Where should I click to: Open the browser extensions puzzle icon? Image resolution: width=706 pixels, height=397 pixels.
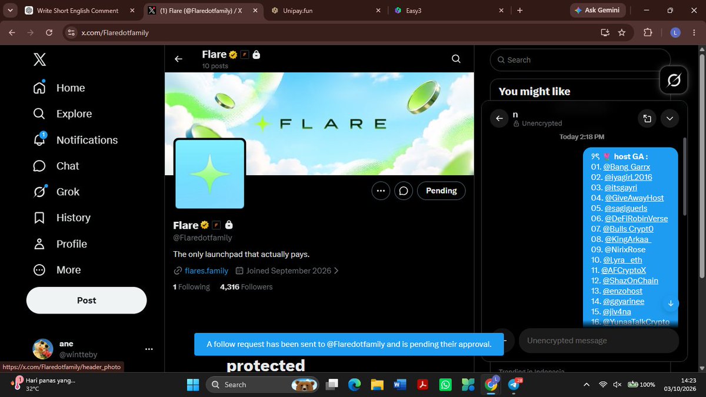[x=648, y=33]
